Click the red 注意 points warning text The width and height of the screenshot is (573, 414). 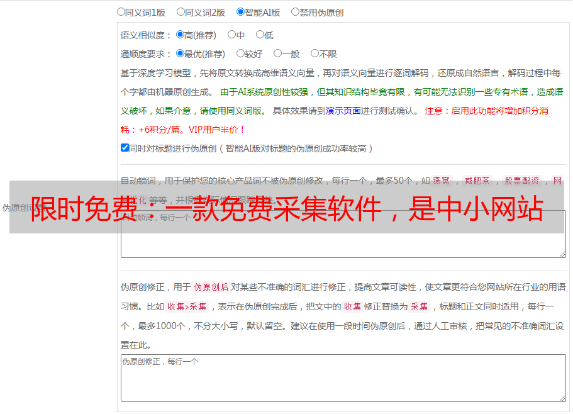pyautogui.click(x=335, y=120)
